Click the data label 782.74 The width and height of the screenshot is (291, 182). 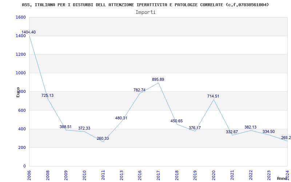(x=139, y=90)
